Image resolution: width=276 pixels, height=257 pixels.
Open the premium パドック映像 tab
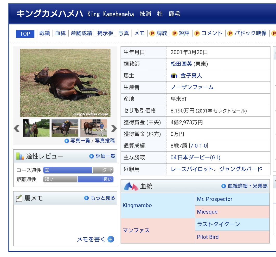click(251, 33)
